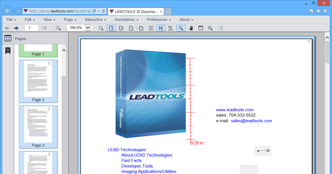Open the zoom percentage dropdown
The width and height of the screenshot is (332, 174).
pyautogui.click(x=87, y=28)
